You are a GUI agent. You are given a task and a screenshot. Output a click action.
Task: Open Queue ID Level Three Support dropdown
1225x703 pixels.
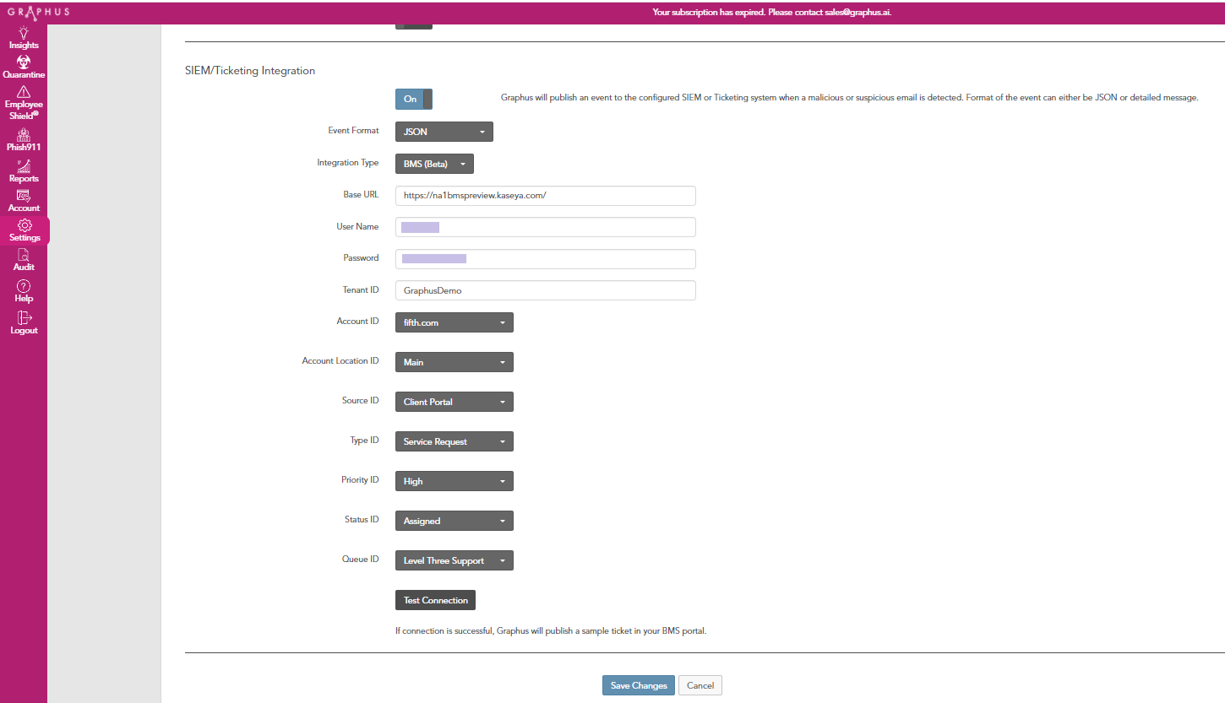(x=455, y=560)
